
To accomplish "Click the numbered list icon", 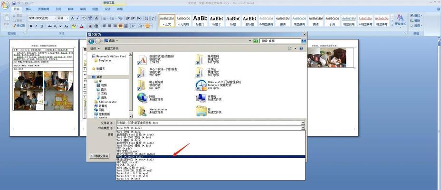I will [113, 18].
